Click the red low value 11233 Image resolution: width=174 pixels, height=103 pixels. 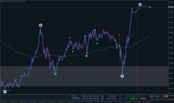165,99
